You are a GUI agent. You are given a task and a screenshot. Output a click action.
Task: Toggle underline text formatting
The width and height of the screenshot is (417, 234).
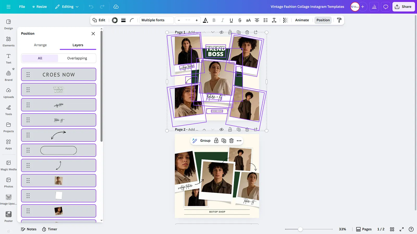click(231, 20)
